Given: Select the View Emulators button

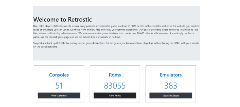Looking at the screenshot, I should (x=171, y=95).
